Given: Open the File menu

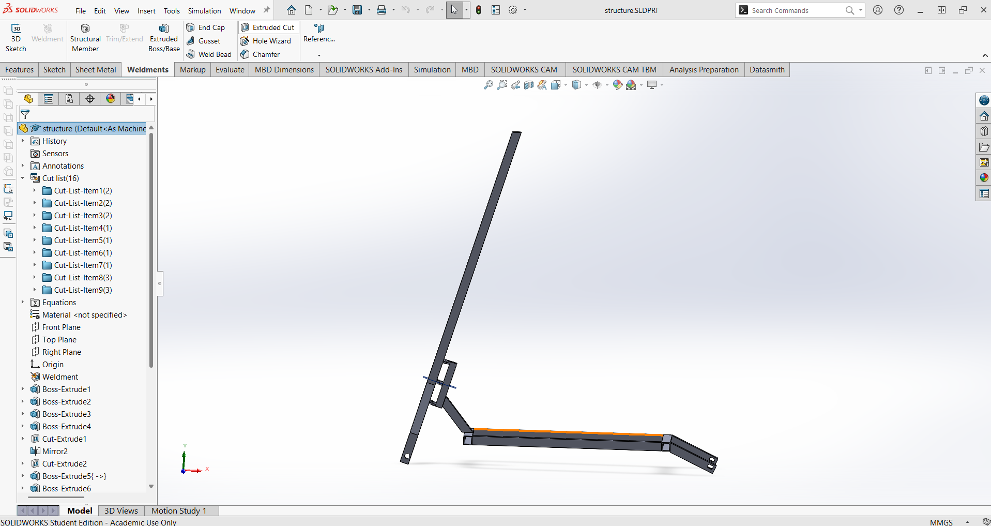Looking at the screenshot, I should click(81, 11).
